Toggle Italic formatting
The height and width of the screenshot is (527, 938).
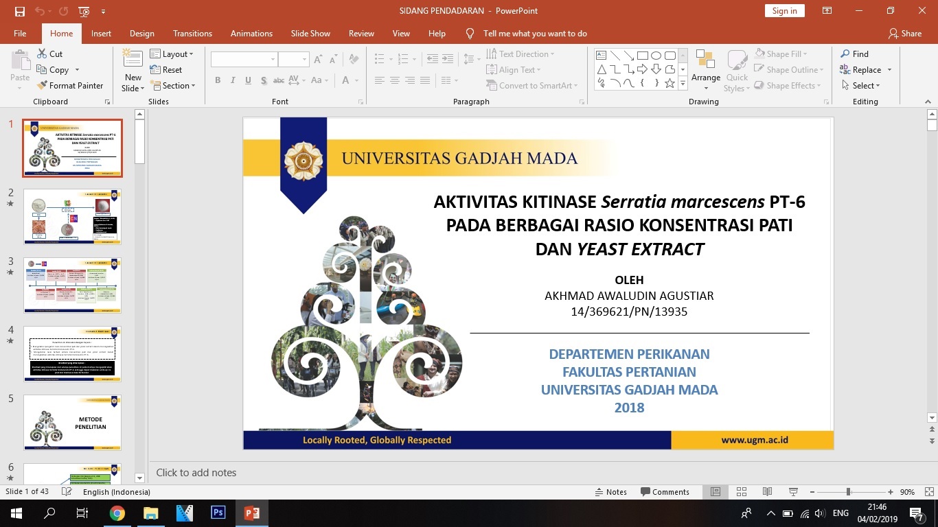pyautogui.click(x=233, y=80)
